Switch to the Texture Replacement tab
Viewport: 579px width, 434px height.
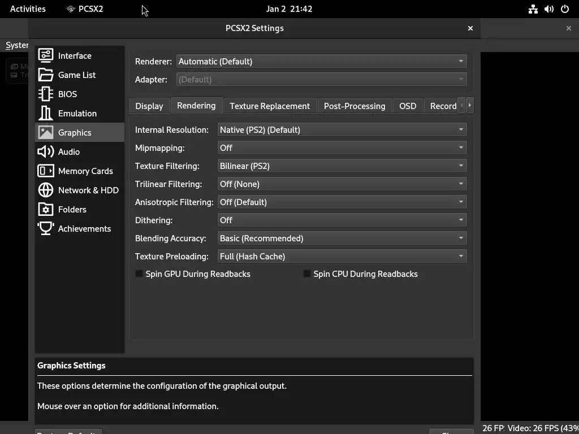pos(270,106)
